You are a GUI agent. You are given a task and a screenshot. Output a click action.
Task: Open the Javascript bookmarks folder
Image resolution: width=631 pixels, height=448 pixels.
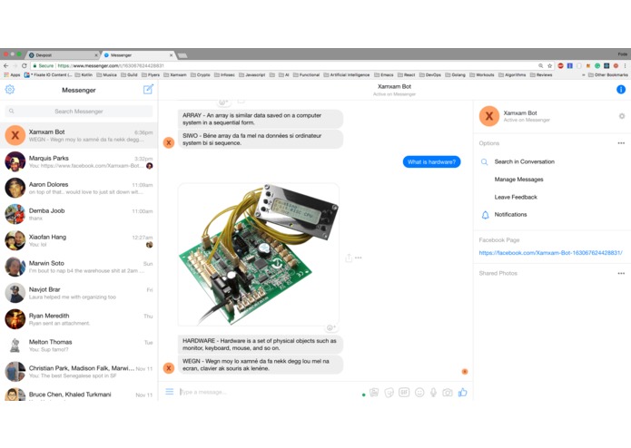point(251,74)
